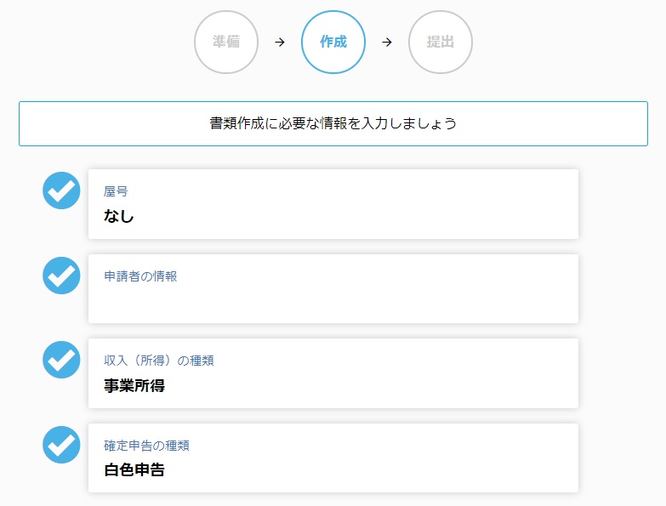
Task: Click the checkmark icon beside 屋号
Action: 61,190
